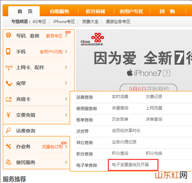192x183 pixels.
Task: Click the 流量包订购 promo link
Action: (52, 147)
